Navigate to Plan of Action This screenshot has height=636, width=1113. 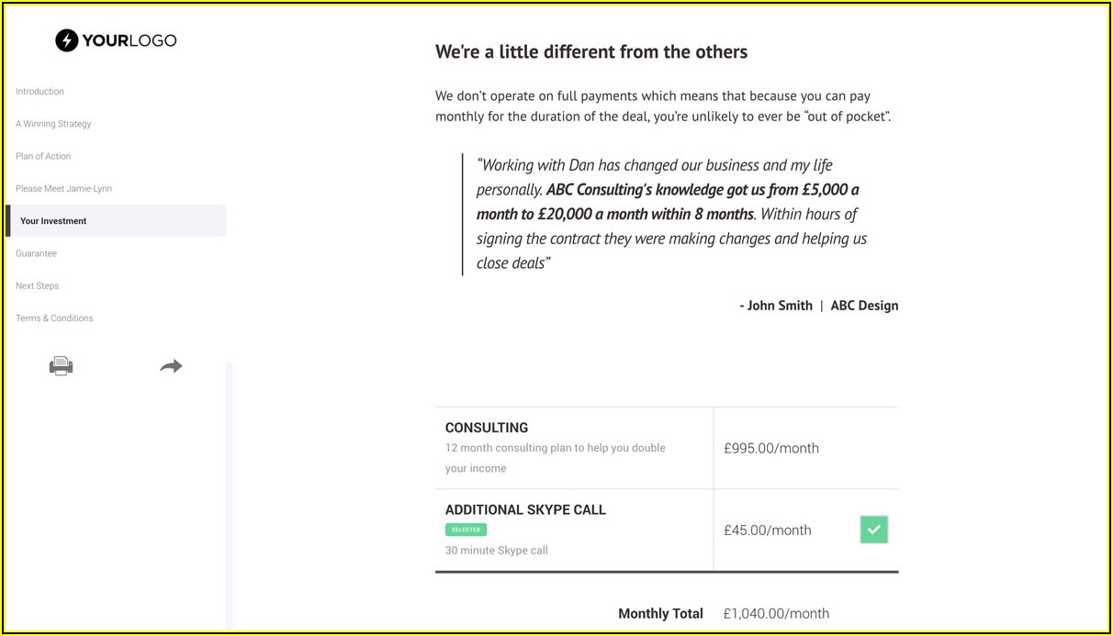pyautogui.click(x=43, y=156)
